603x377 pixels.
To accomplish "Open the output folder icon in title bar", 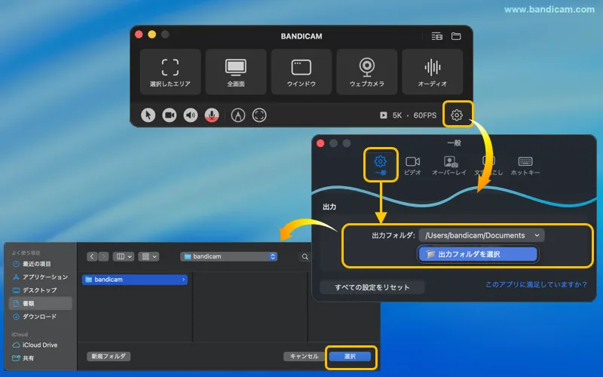I will pyautogui.click(x=456, y=36).
